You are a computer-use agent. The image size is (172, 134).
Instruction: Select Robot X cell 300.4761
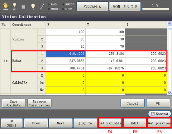click(x=66, y=68)
